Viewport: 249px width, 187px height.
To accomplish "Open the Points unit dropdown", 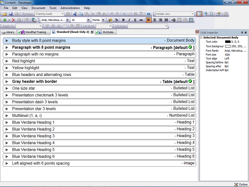I will [x=103, y=20].
